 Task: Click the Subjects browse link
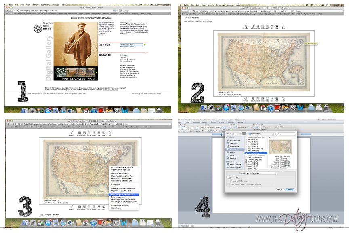[x=124, y=55]
